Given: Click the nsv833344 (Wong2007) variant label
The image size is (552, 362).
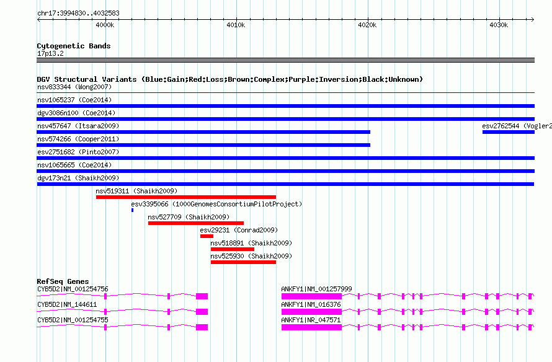Looking at the screenshot, I should coord(74,87).
